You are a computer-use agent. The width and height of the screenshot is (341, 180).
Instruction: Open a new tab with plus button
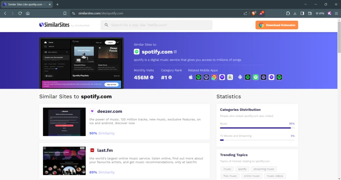click(57, 4)
